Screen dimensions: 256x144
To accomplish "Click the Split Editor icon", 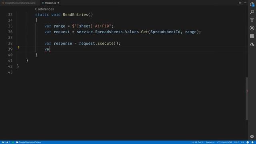I will [240, 3].
